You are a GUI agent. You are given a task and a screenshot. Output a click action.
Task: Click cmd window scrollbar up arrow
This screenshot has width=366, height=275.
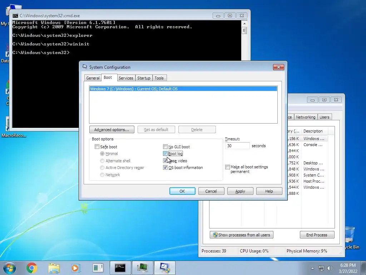point(244,24)
